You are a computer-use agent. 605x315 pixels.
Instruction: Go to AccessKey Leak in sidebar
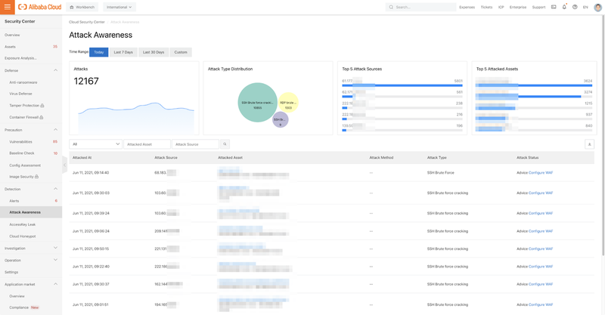pyautogui.click(x=22, y=224)
